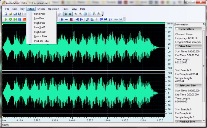Click the first Save disk icon
207x128 pixels.
[x=15, y=14]
